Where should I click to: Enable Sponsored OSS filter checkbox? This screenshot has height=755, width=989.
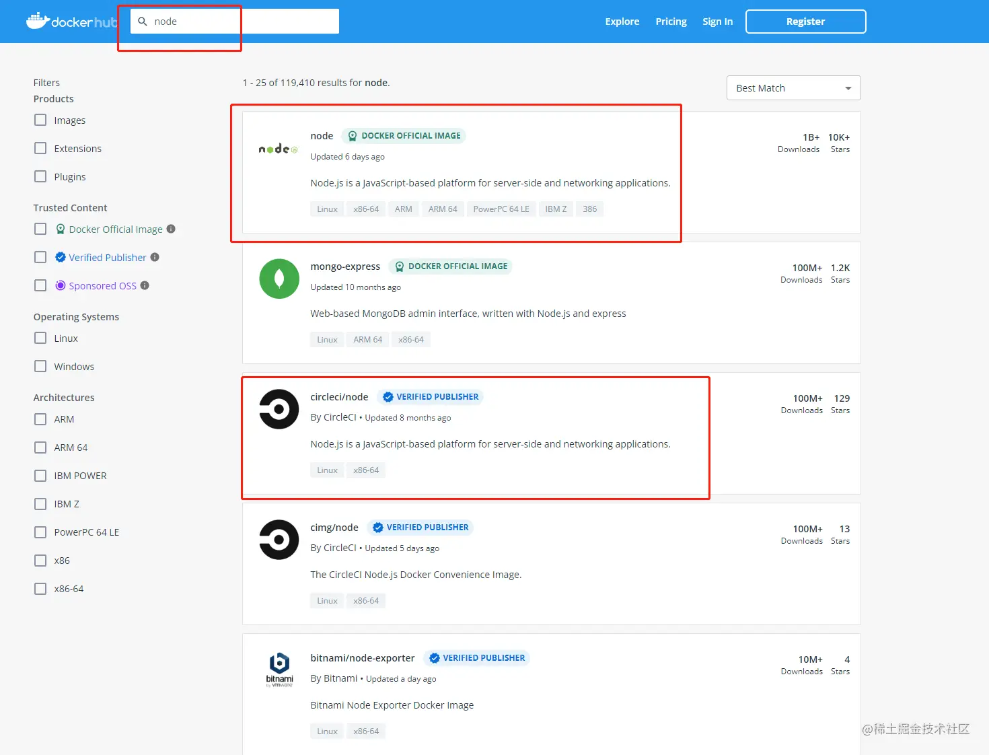tap(40, 285)
